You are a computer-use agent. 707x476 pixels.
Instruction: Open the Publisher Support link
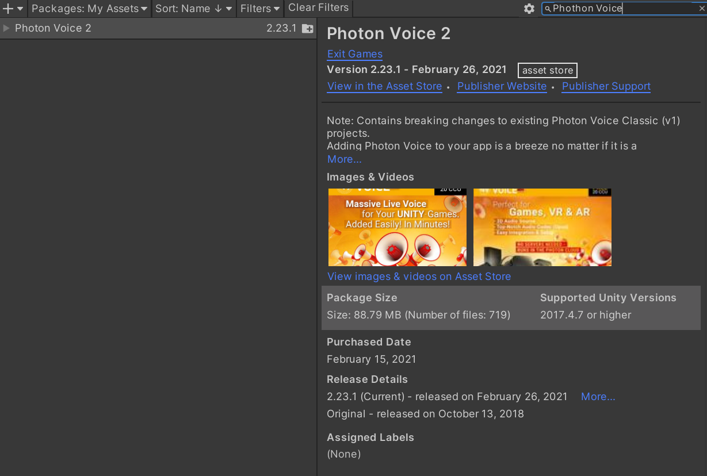click(606, 86)
